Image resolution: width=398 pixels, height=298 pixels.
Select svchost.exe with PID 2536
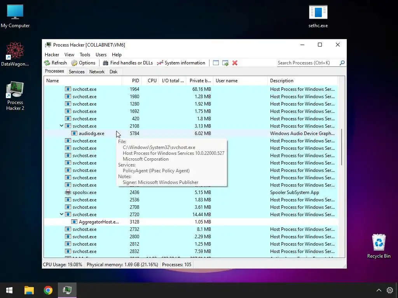click(191, 200)
